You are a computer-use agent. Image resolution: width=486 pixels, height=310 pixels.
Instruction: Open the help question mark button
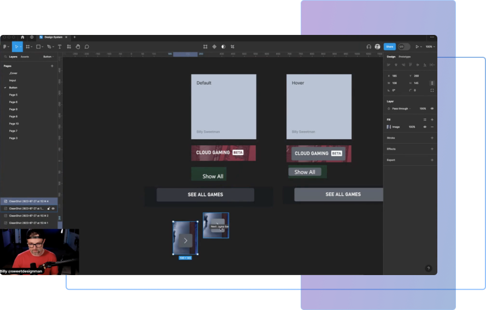click(429, 269)
